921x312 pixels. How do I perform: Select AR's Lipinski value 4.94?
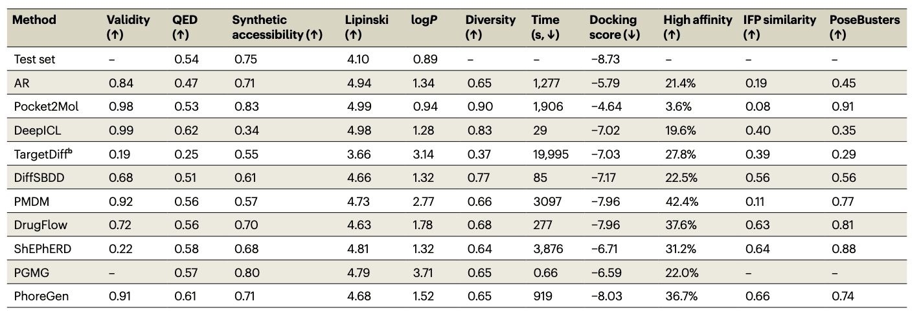(x=358, y=83)
